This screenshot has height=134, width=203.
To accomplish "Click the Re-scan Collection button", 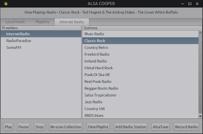I will [x=66, y=127].
